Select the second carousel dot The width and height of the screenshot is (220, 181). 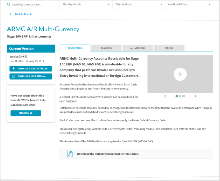coord(180,96)
